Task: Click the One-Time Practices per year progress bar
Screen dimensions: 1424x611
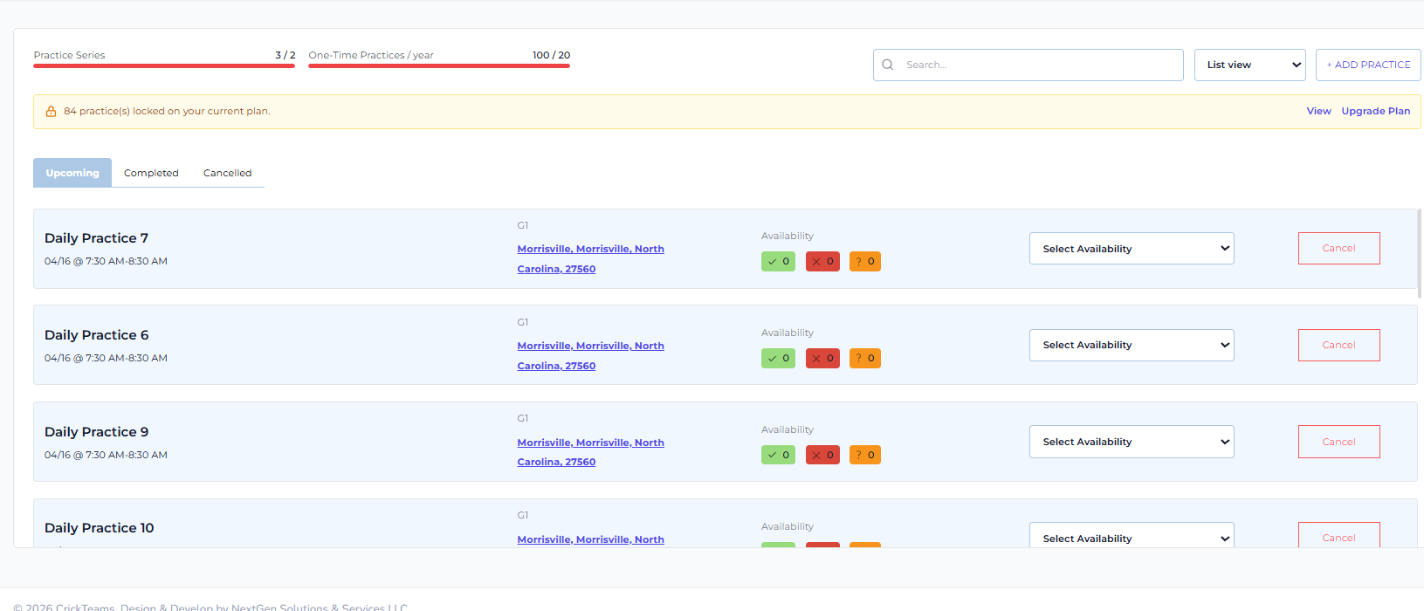Action: [439, 65]
